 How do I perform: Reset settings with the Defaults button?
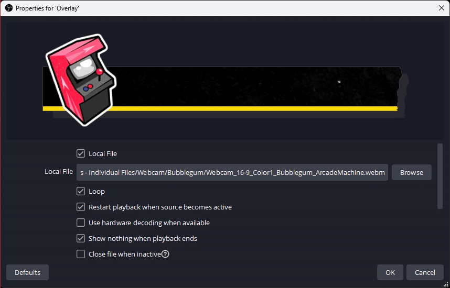click(x=27, y=272)
